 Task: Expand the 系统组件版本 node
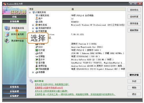coord(33,28)
